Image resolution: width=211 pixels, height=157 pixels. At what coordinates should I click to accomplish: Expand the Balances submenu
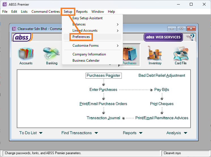pos(92,24)
